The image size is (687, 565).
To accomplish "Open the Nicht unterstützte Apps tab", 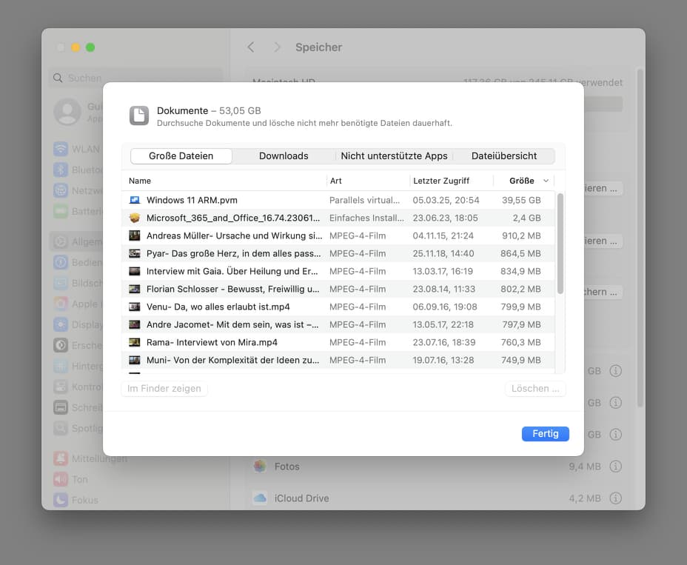I will click(394, 156).
